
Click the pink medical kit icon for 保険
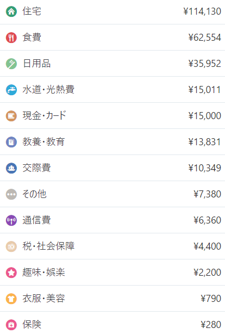(11, 325)
